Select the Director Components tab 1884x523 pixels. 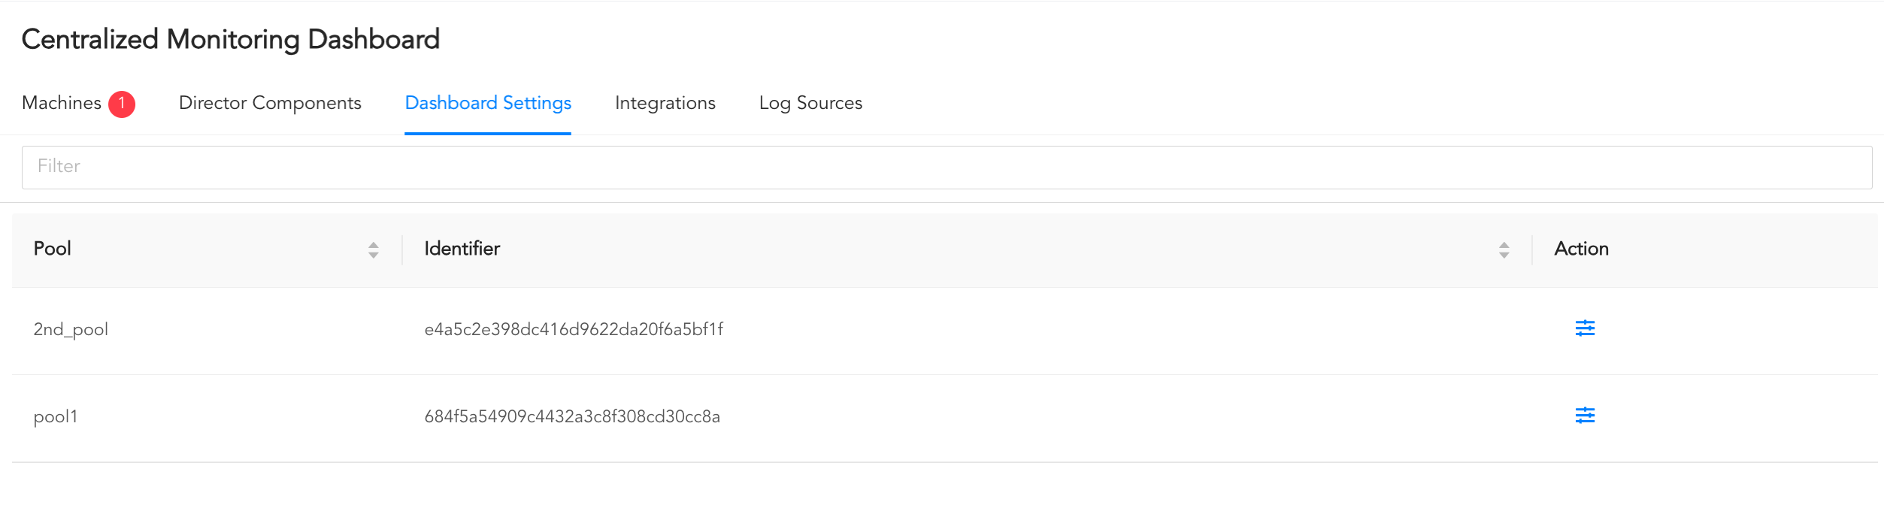pos(269,104)
